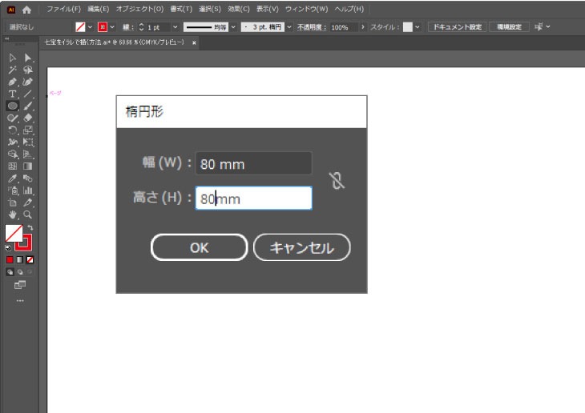The width and height of the screenshot is (585, 413).
Task: Open Edit Toolbar three-dots button
Action: [20, 300]
